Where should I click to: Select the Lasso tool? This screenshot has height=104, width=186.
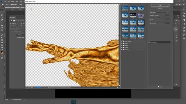(2, 15)
